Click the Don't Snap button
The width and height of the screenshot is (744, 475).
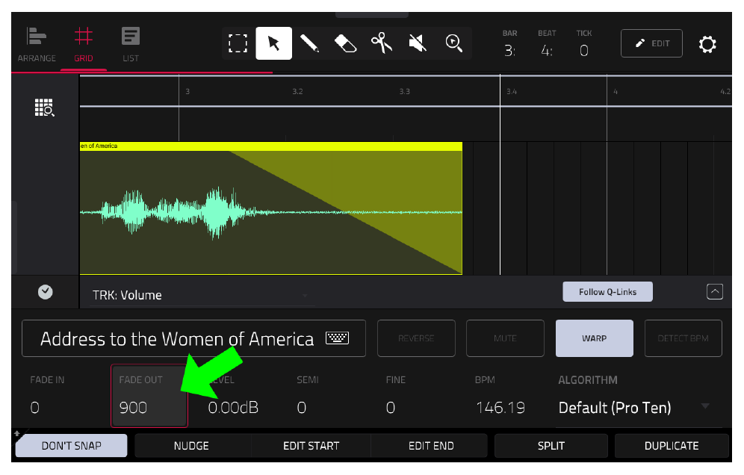pyautogui.click(x=72, y=446)
